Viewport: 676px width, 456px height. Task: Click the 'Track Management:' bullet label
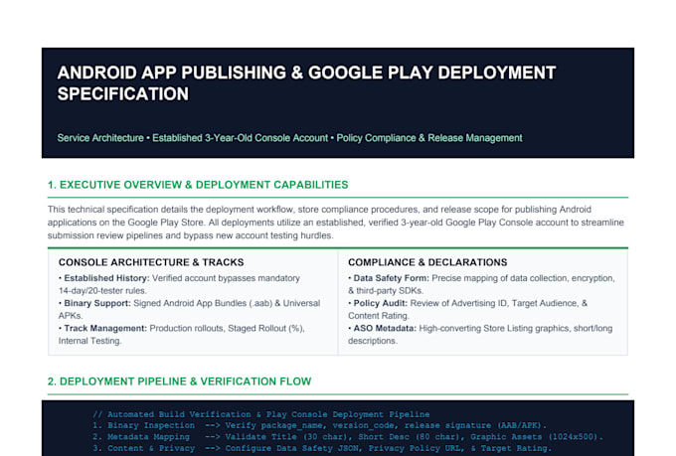click(105, 328)
